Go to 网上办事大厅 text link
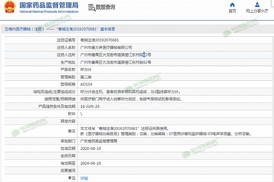Viewport: 274px width, 182px height. click(257, 11)
